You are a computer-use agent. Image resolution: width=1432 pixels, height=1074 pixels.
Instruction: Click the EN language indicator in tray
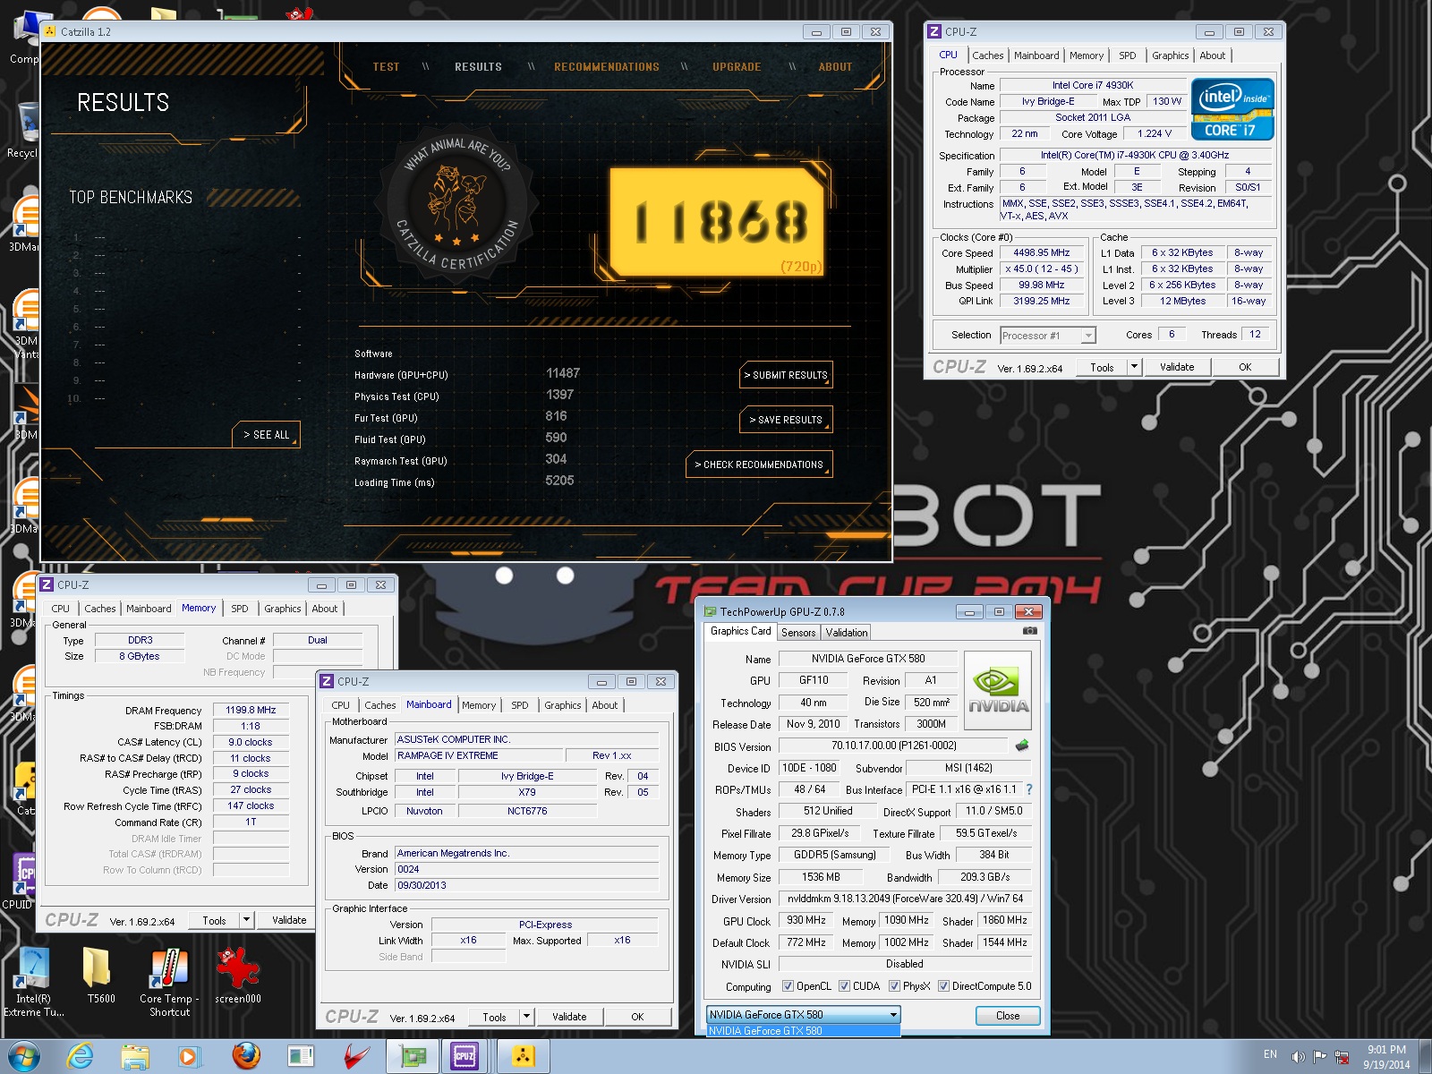(x=1270, y=1055)
